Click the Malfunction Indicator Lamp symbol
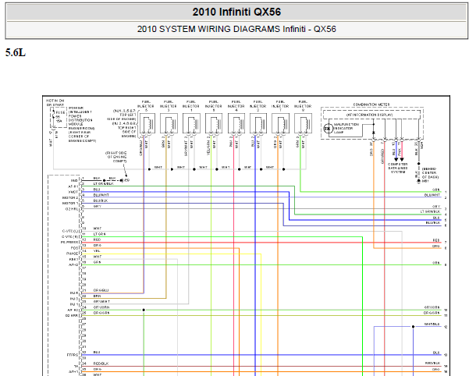The width and height of the screenshot is (469, 376). 328,129
